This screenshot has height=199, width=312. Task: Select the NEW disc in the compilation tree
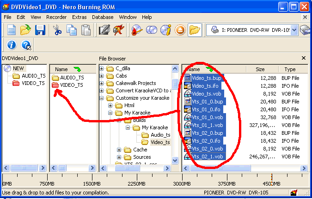coord(18,68)
